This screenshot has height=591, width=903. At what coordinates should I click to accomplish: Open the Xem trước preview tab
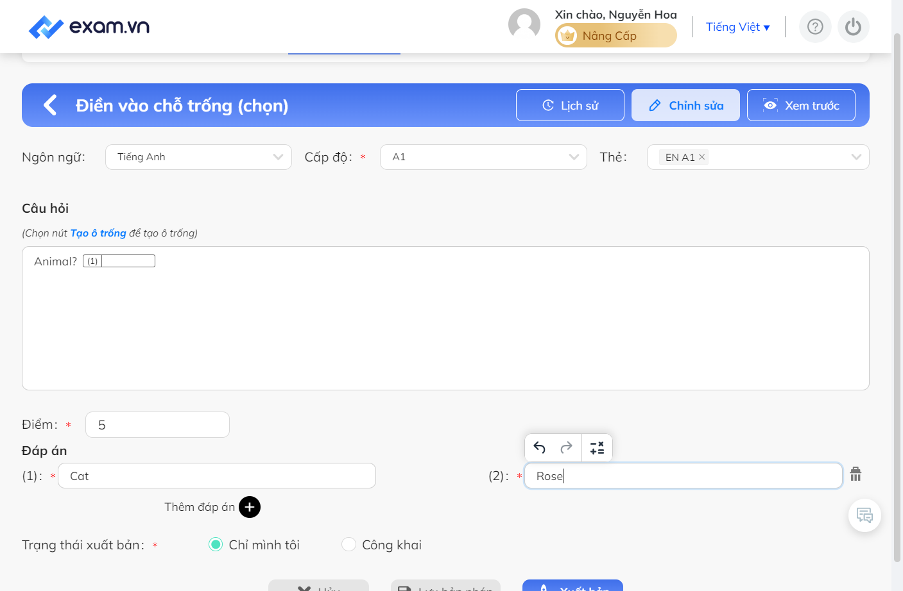(801, 105)
